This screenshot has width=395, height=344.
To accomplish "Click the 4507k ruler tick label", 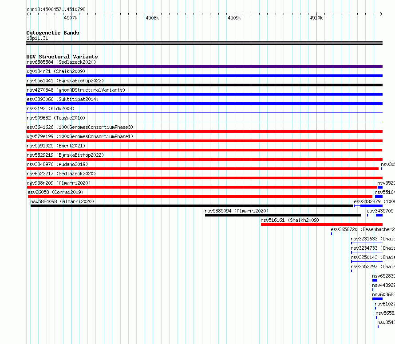I will (71, 18).
